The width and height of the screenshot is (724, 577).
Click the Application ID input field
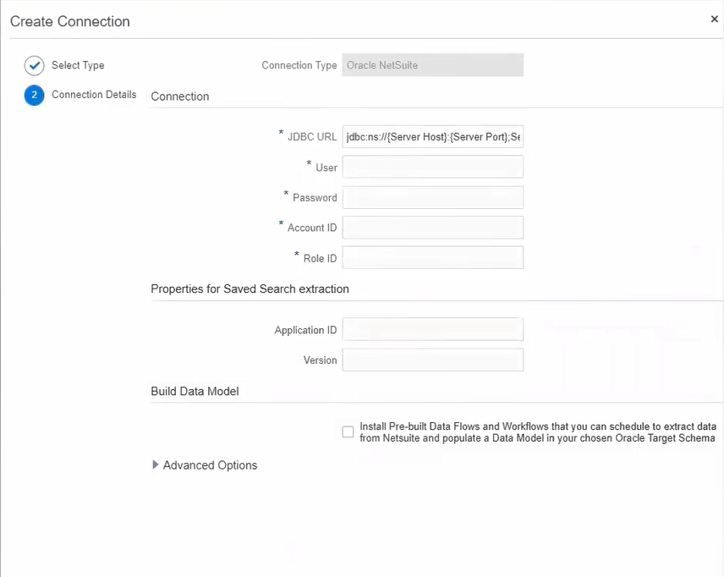tap(432, 330)
